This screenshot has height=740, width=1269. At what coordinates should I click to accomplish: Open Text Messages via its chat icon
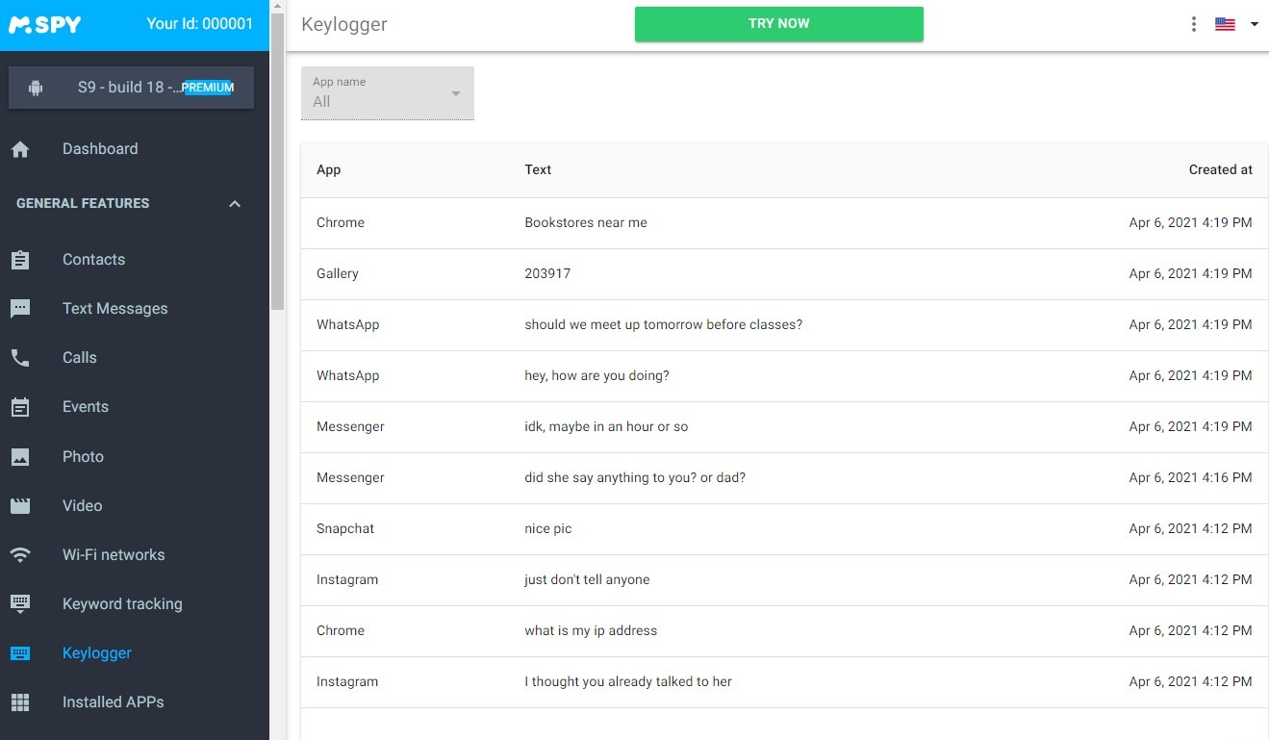point(20,308)
